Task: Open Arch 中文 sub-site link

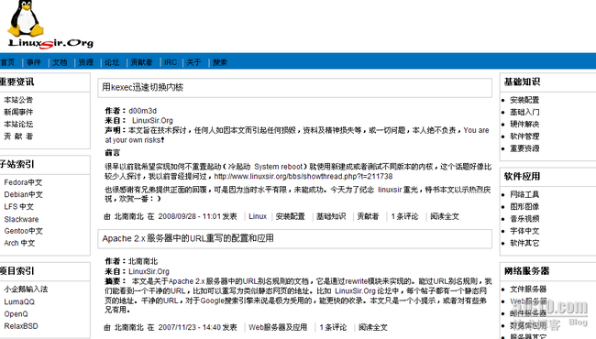Action: point(19,243)
